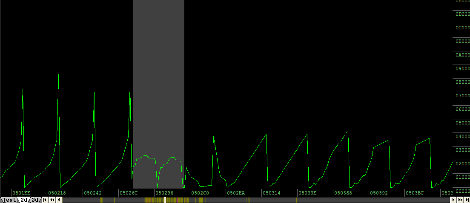The height and width of the screenshot is (203, 470).
Task: Jump to end with the last-position button
Action: (x=467, y=200)
